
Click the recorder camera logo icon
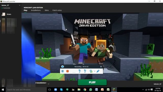point(62,66)
